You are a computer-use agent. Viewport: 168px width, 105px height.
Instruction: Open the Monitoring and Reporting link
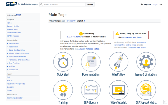[x=19, y=60]
